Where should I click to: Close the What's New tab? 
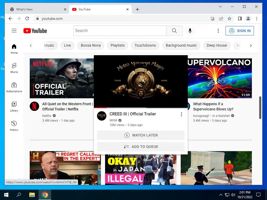[x=65, y=9]
